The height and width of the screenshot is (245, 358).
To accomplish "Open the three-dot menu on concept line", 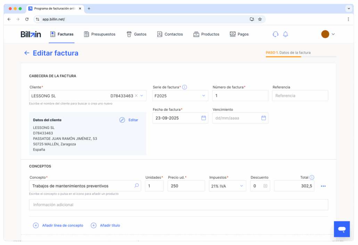I will [323, 186].
